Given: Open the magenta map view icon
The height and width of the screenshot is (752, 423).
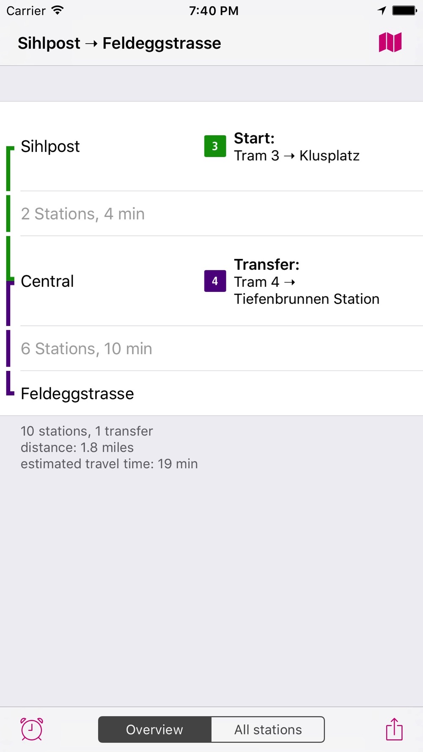Looking at the screenshot, I should pos(390,43).
